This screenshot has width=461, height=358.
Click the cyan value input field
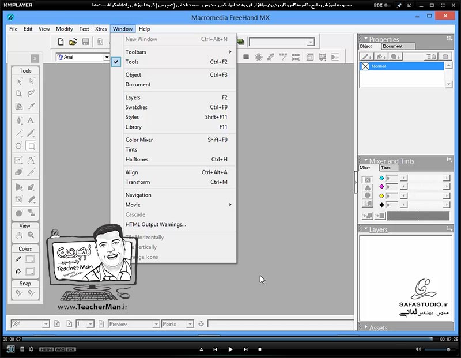pos(392,178)
